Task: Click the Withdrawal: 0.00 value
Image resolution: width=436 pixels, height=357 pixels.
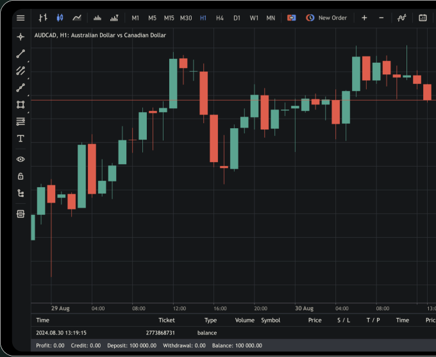Action: click(184, 345)
